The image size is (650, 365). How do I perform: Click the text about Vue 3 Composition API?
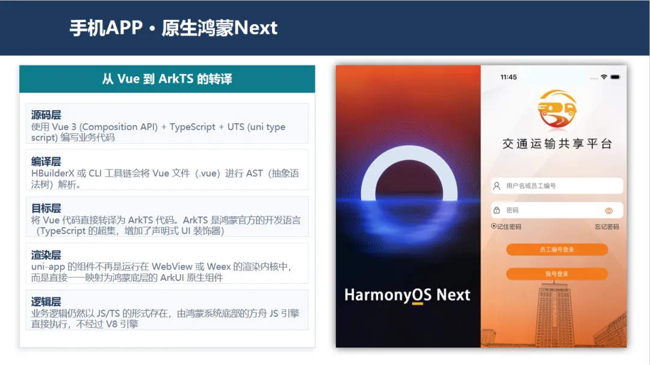tap(158, 132)
